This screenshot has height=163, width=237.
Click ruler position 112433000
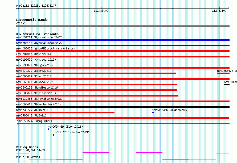point(101,11)
